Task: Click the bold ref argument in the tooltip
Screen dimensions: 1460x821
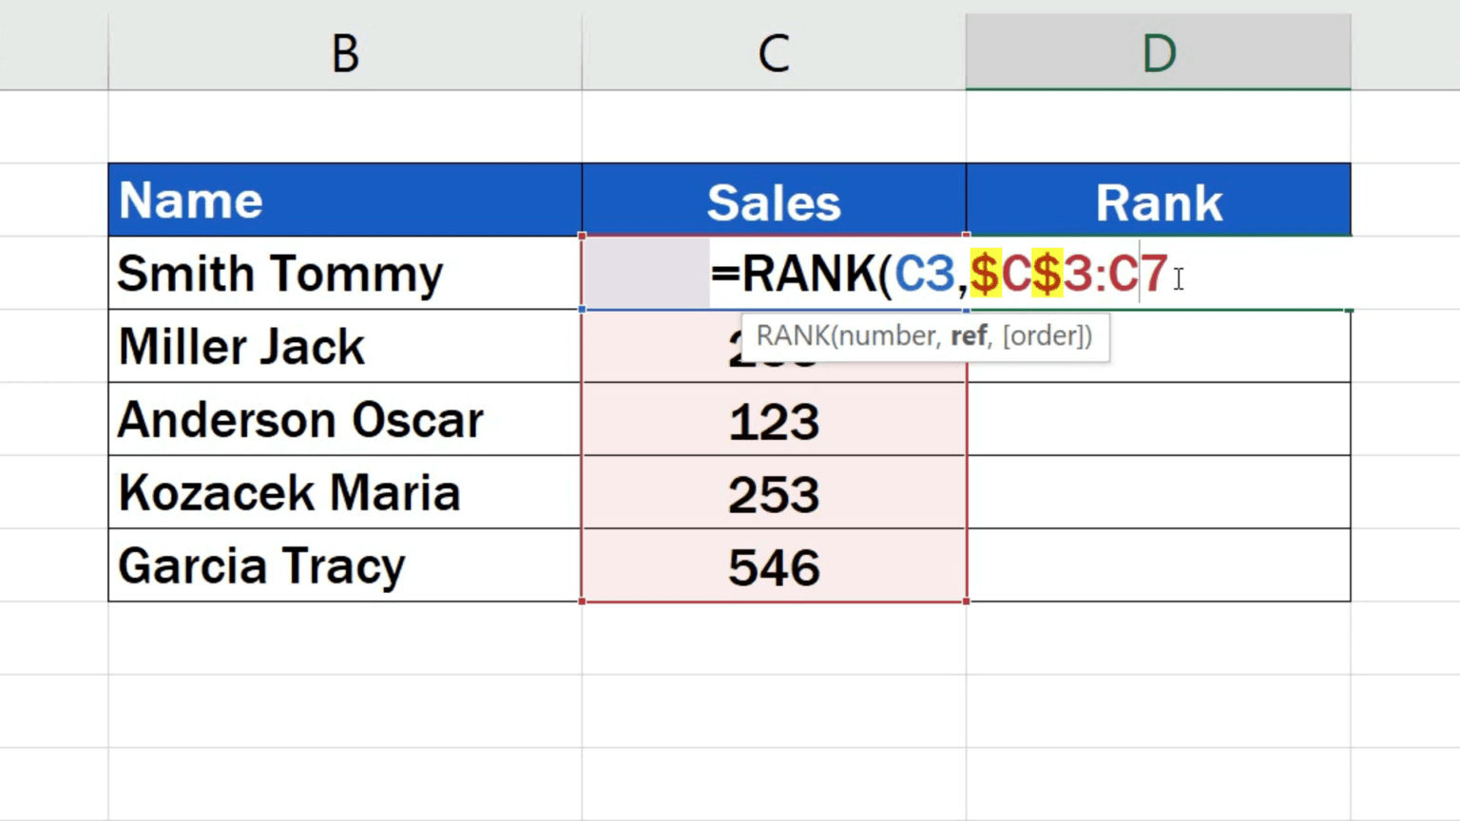Action: pos(970,335)
